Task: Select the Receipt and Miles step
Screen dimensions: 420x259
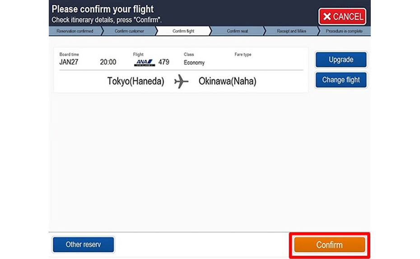Action: pos(291,31)
